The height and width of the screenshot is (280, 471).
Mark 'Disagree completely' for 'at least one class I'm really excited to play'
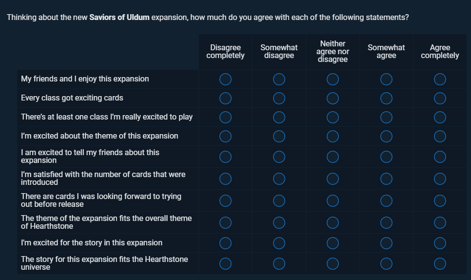pyautogui.click(x=225, y=118)
